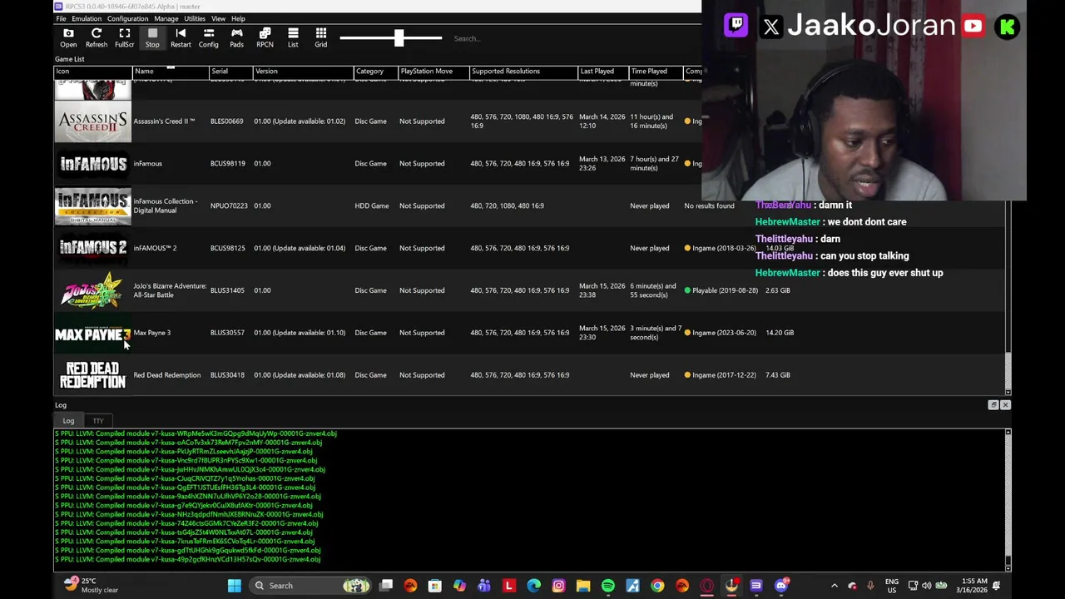
Task: Open the RPCN settings
Action: pos(265,37)
